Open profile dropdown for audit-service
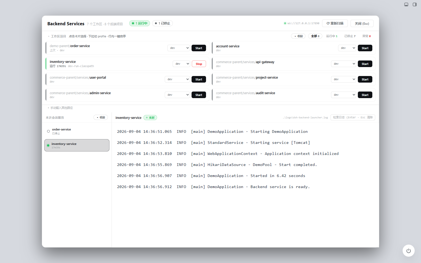This screenshot has height=263, width=421. (x=344, y=95)
